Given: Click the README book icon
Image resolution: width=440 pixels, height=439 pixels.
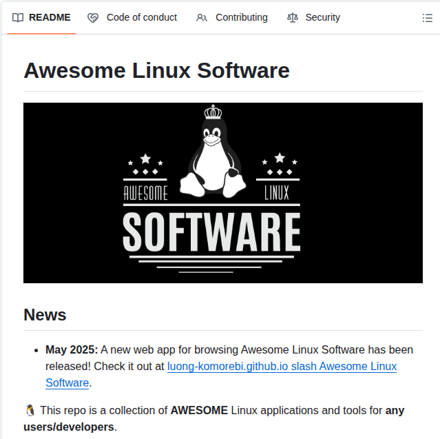Looking at the screenshot, I should (x=18, y=18).
